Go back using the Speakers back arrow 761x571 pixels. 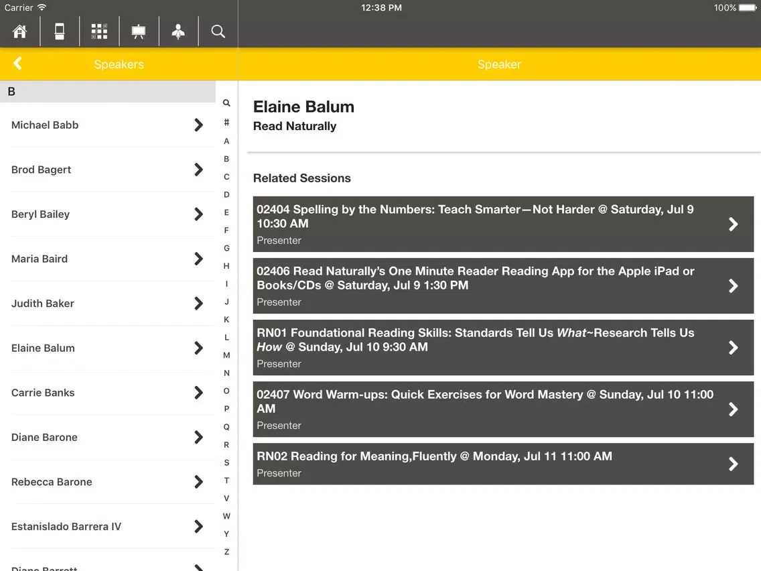(18, 64)
